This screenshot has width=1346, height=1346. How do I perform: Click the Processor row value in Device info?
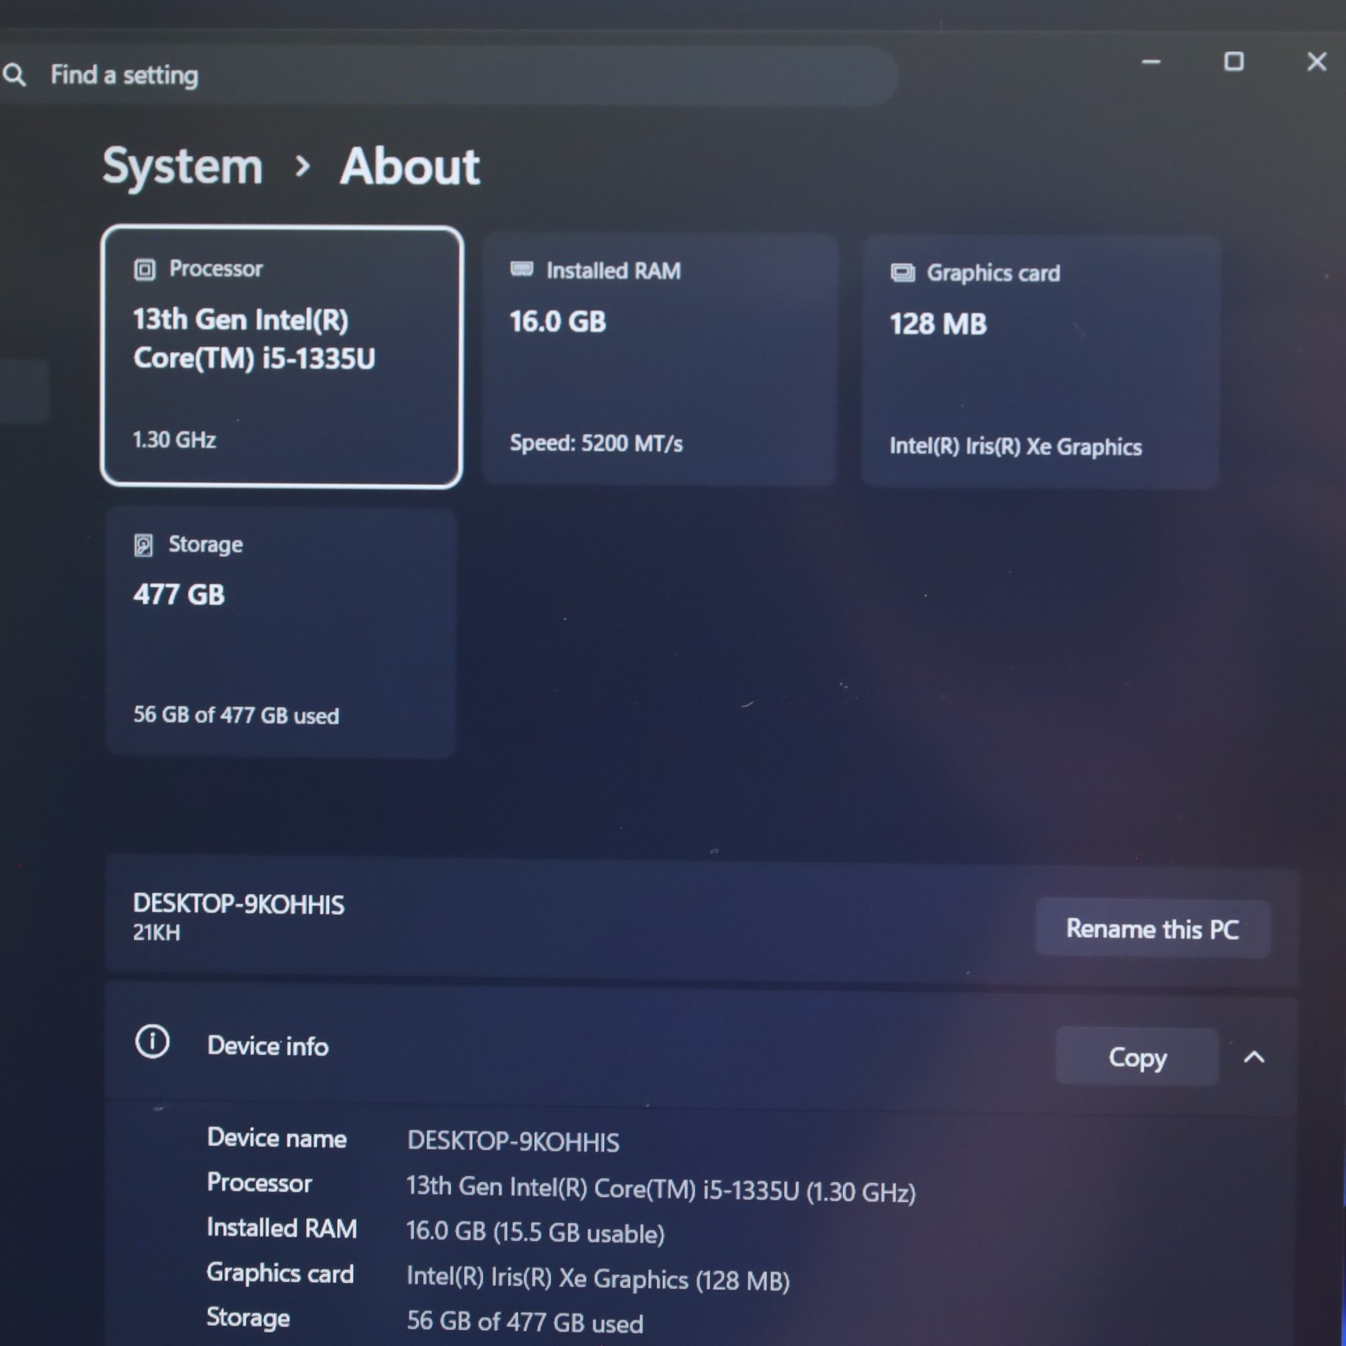tap(661, 1189)
